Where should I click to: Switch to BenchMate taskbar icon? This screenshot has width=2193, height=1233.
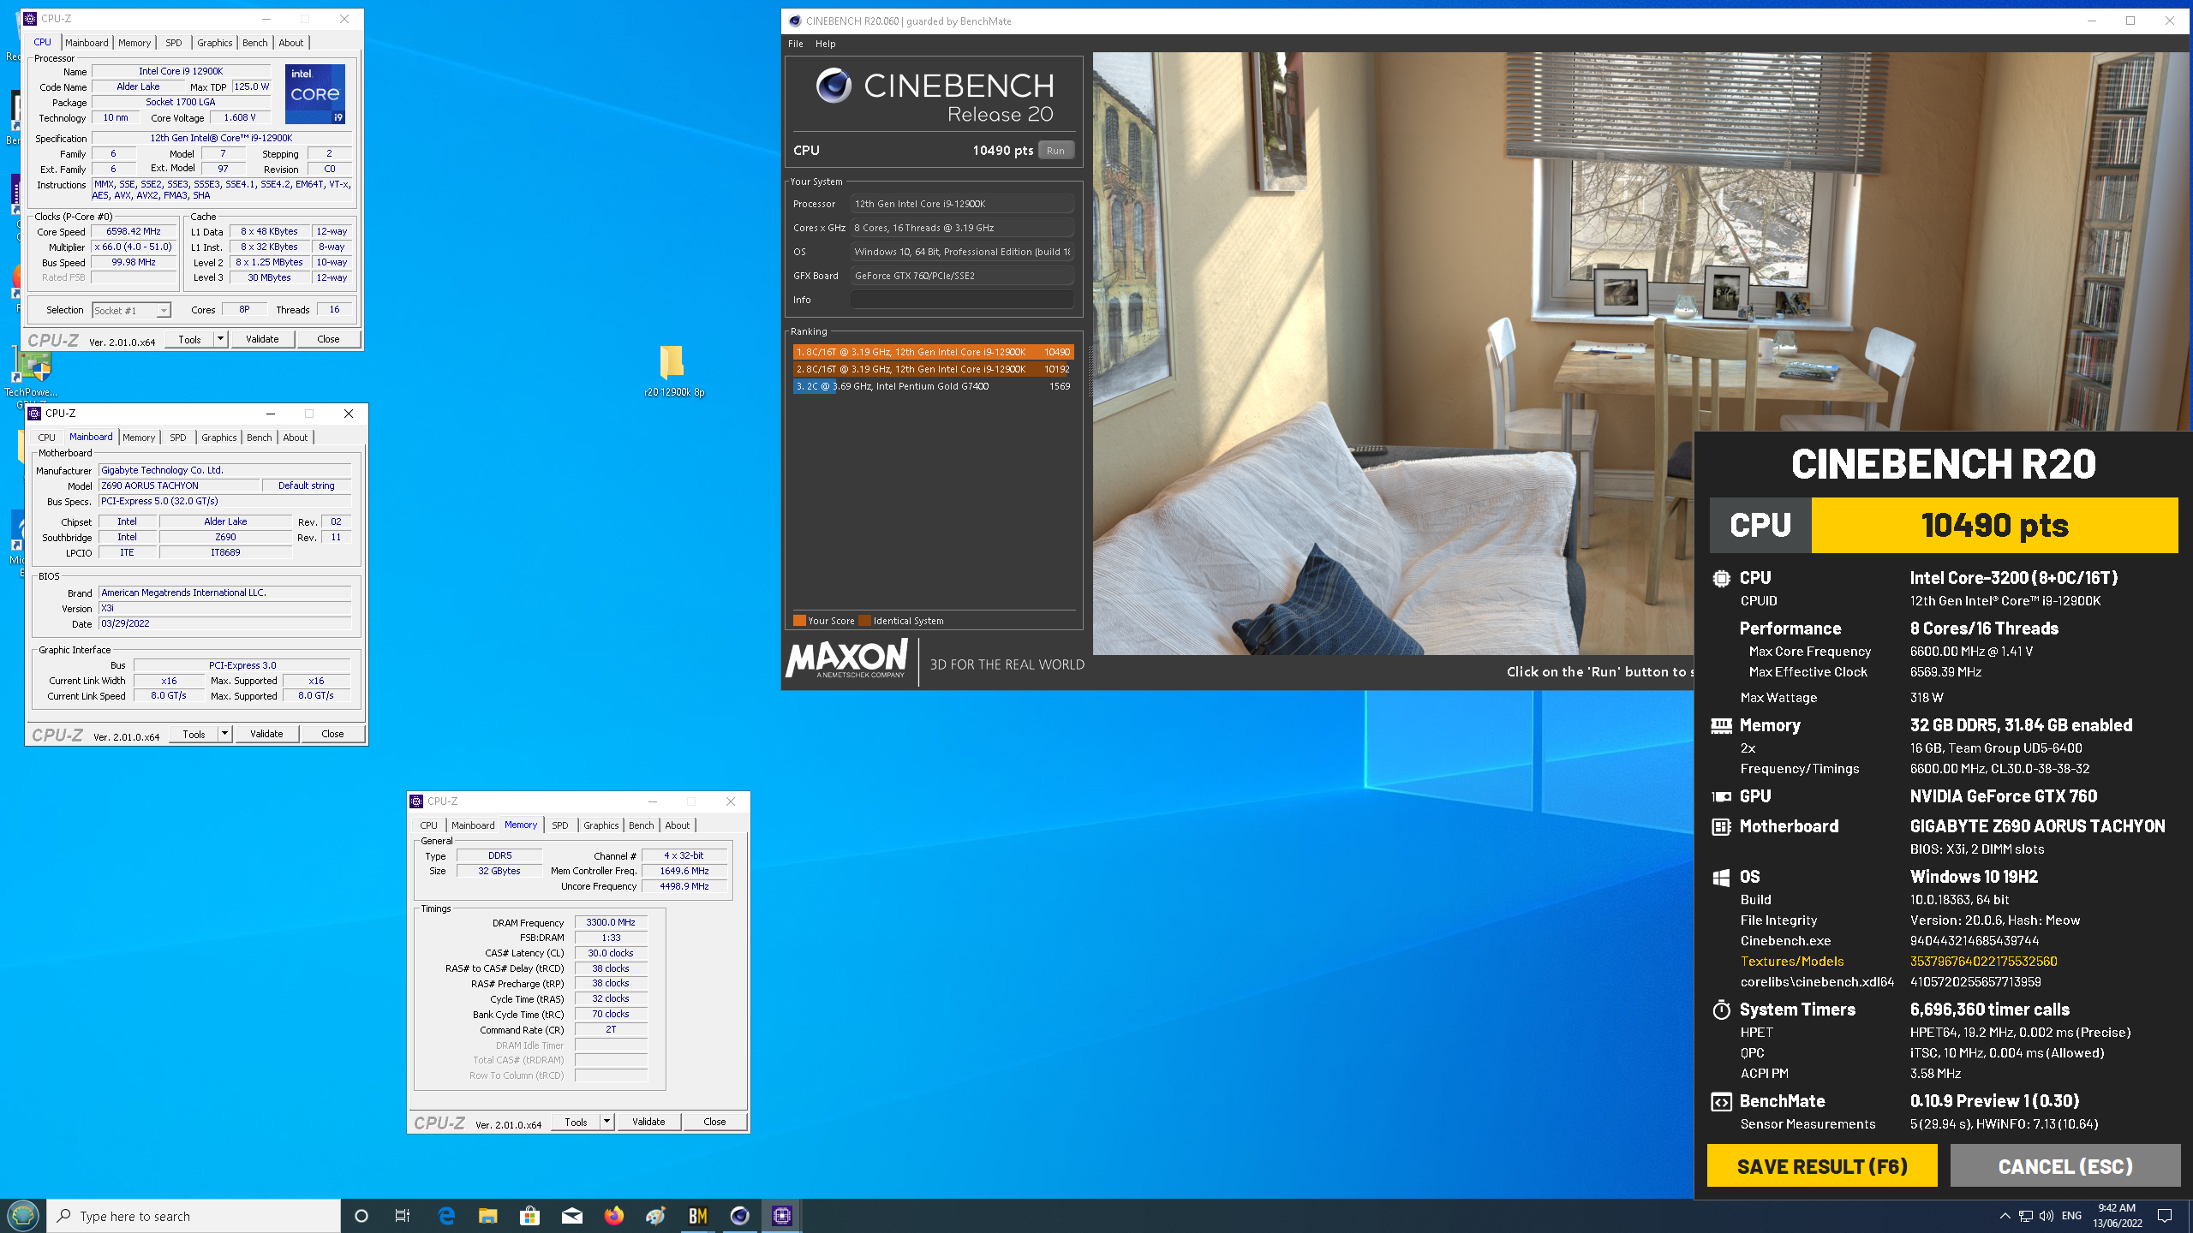(x=698, y=1216)
